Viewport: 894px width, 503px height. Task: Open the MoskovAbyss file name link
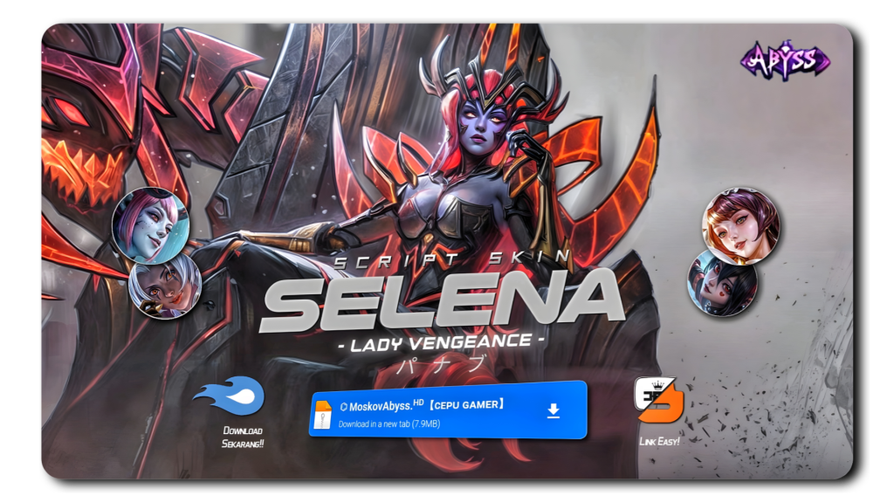(382, 405)
